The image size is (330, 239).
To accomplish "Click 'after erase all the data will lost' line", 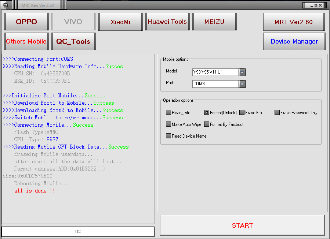I will (68, 161).
